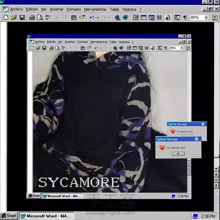Image resolution: width=220 pixels, height=220 pixels.
Task: Click the outer Windows Start button
Action: (x=9, y=216)
